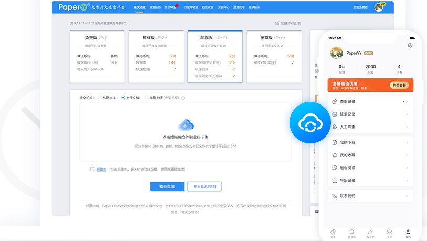Open 查重记录 icon in phone list
Screen dimensions: 427x241
335,102
